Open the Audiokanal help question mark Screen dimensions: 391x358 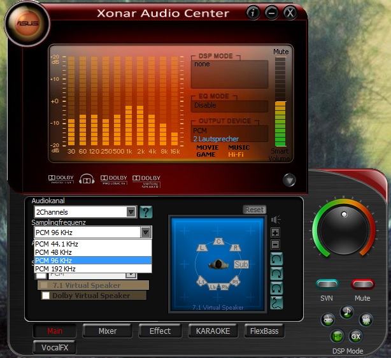click(x=146, y=212)
